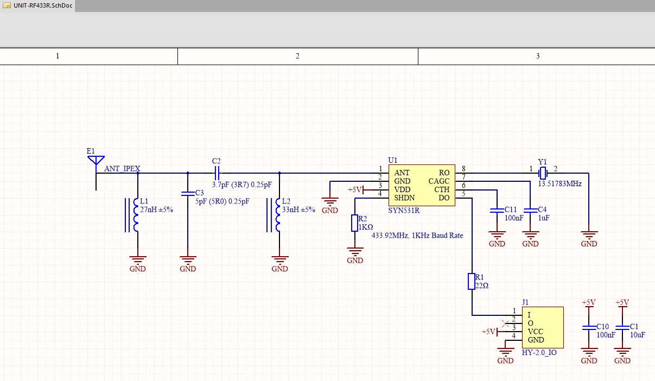
Task: Select the R1 22Ω resistor symbol
Action: [x=472, y=281]
